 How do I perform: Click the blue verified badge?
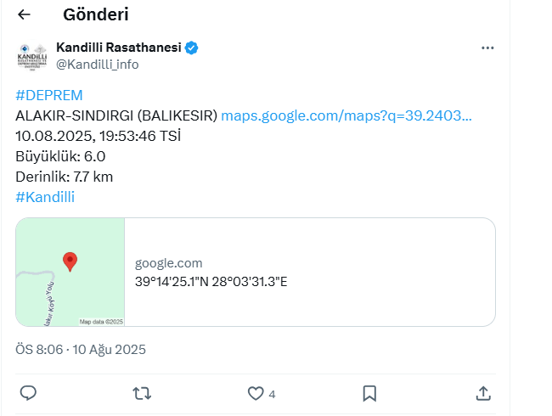[x=192, y=48]
